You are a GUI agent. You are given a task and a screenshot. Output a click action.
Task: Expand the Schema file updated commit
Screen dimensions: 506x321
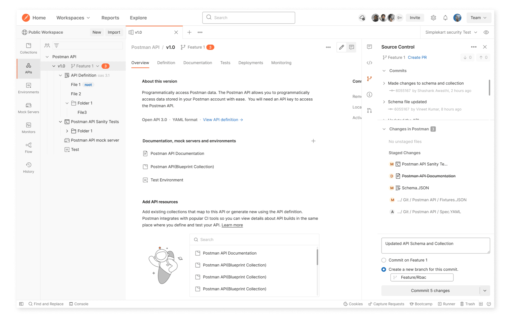(384, 102)
